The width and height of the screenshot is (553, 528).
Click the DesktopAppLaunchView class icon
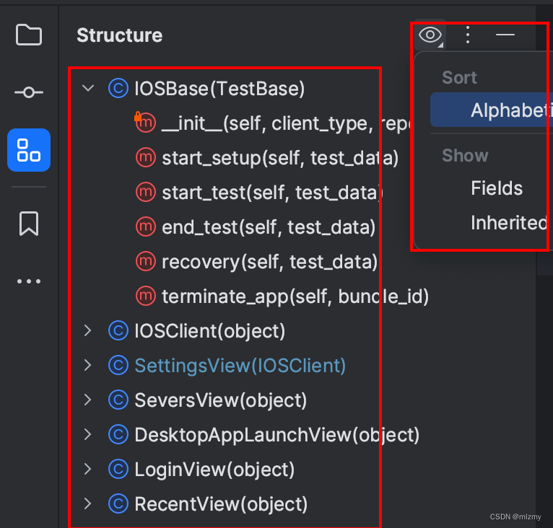point(118,435)
